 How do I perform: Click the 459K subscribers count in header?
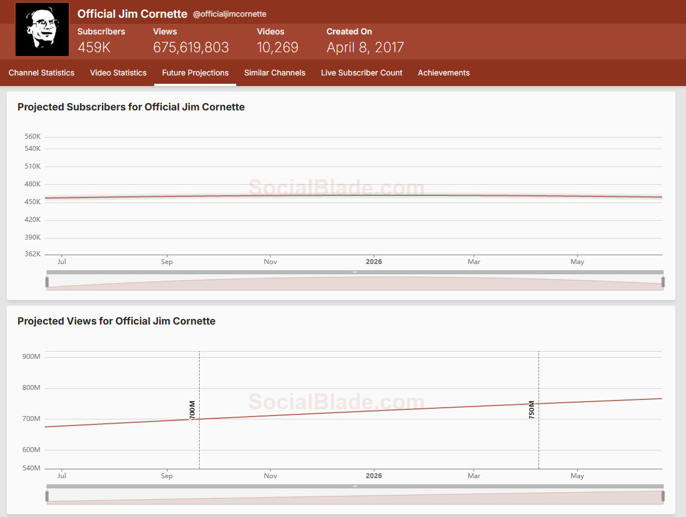click(x=94, y=48)
